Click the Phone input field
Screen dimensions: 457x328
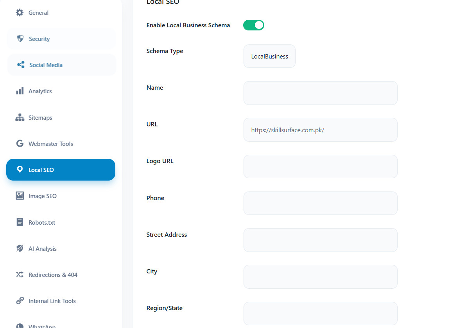coord(320,203)
